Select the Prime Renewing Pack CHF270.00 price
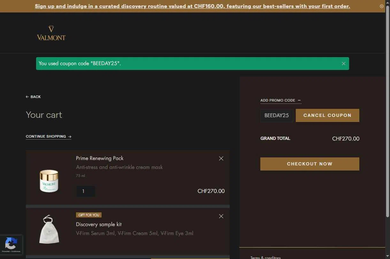Viewport: 390px width, 259px height. pyautogui.click(x=211, y=191)
